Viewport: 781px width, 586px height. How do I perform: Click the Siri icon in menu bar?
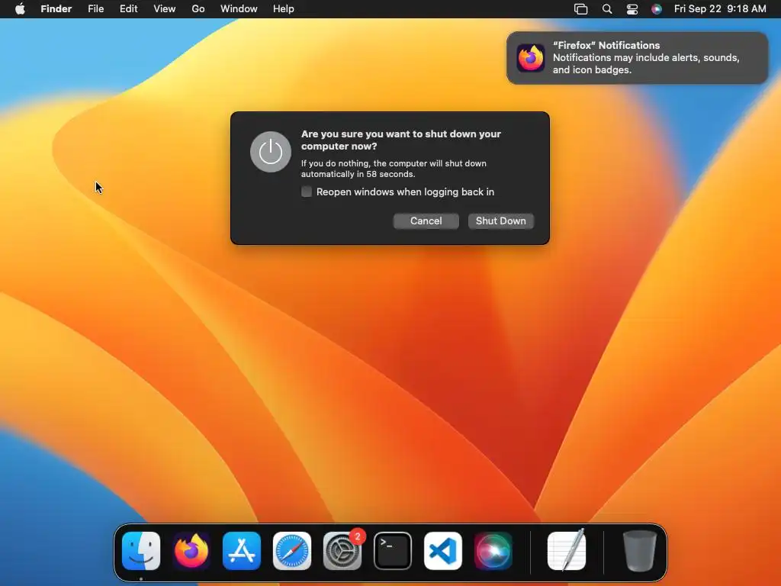[x=657, y=9]
